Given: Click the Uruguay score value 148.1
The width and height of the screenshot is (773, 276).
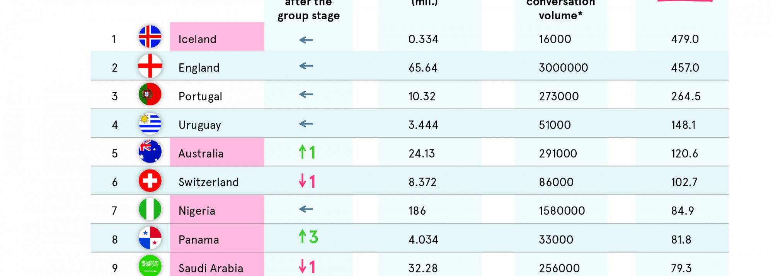Looking at the screenshot, I should (683, 125).
